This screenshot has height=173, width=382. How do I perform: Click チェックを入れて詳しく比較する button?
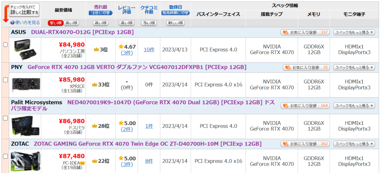(24, 10)
